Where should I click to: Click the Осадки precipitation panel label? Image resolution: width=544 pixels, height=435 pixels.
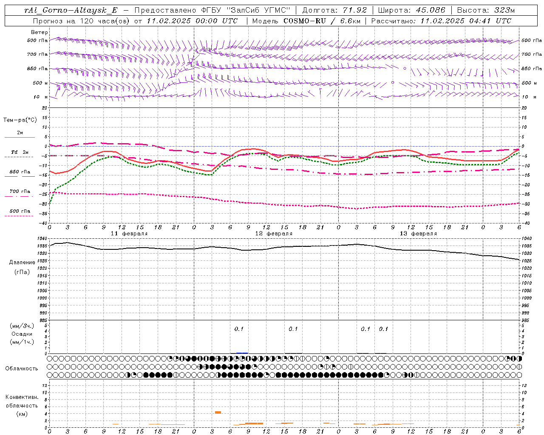[22, 334]
